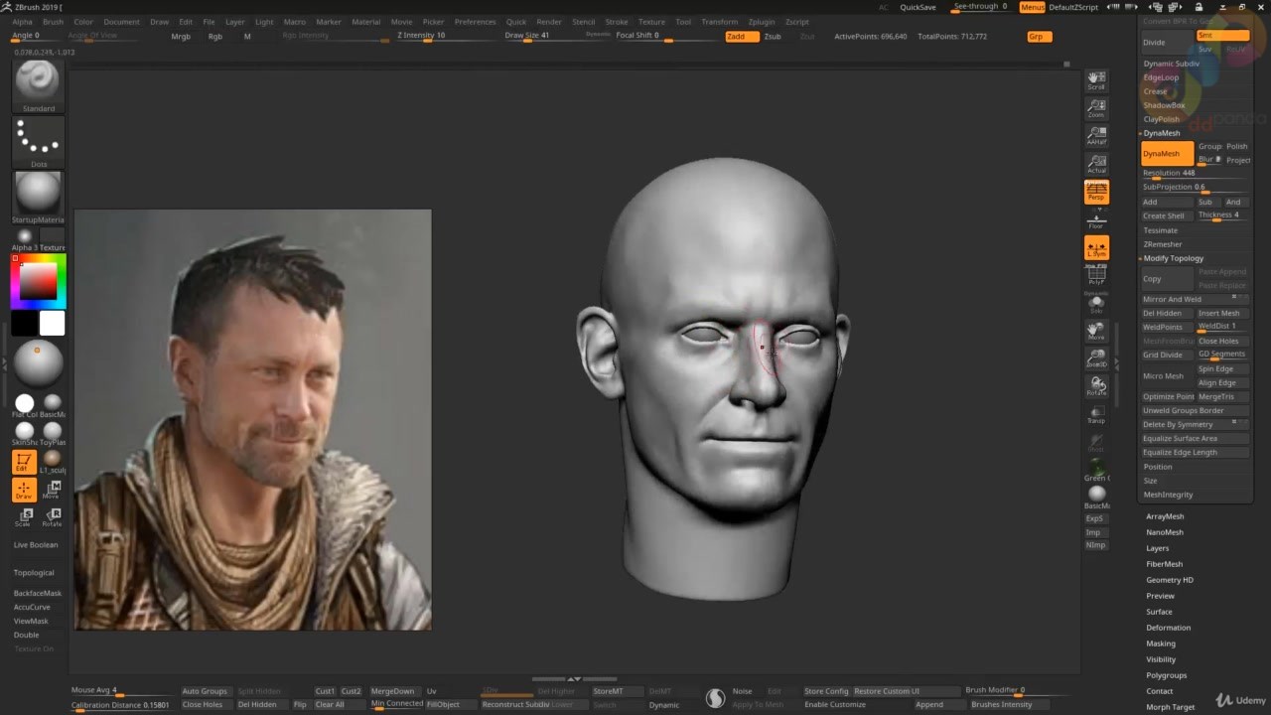
Task: Toggle the Zadd button
Action: tap(741, 37)
